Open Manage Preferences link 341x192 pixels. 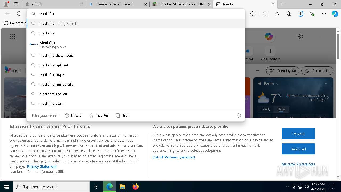tap(298, 164)
